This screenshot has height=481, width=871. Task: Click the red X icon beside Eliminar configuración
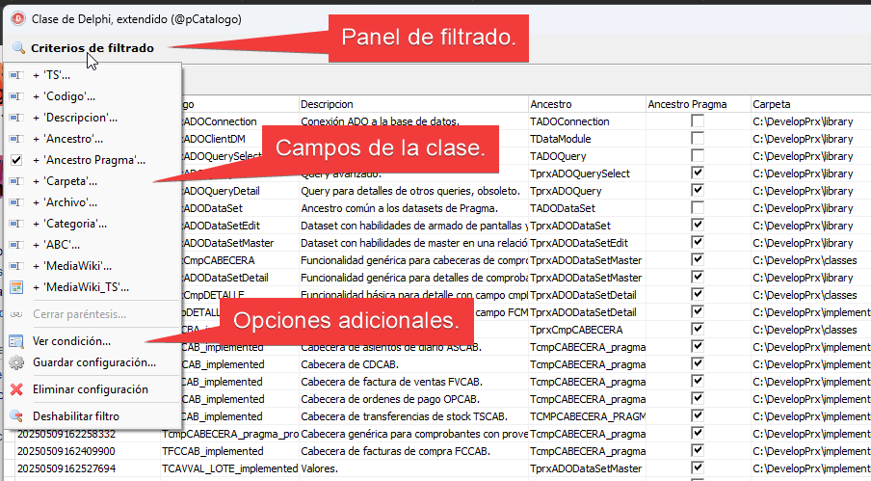[16, 389]
